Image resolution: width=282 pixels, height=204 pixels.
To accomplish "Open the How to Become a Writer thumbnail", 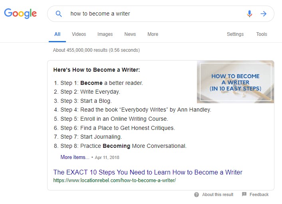I will pos(235,82).
